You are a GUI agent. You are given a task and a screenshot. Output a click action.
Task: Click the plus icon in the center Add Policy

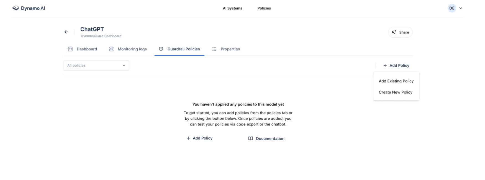click(188, 138)
